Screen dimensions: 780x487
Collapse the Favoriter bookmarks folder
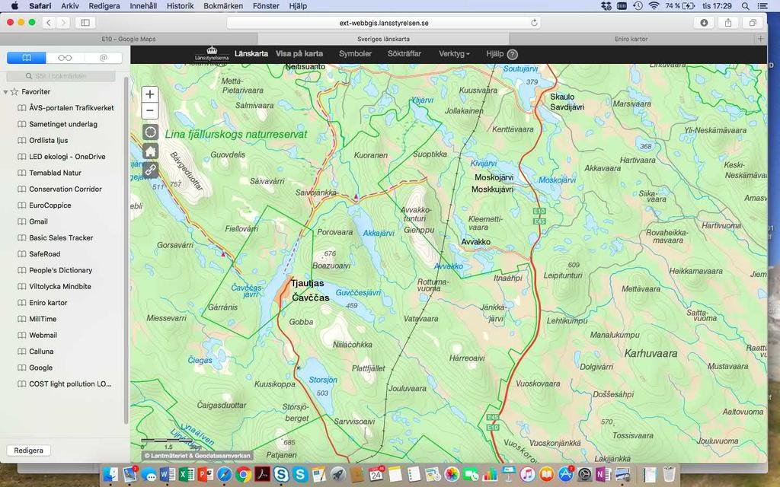pyautogui.click(x=5, y=92)
